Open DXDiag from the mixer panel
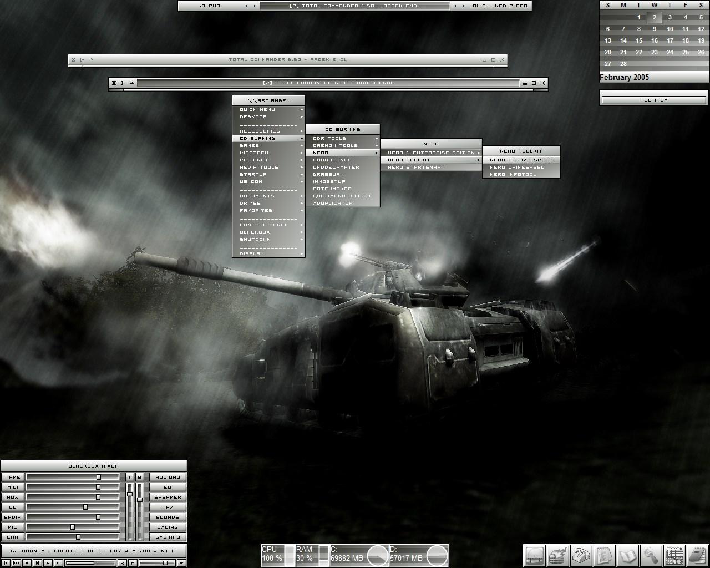This screenshot has height=568, width=710. pyautogui.click(x=168, y=527)
